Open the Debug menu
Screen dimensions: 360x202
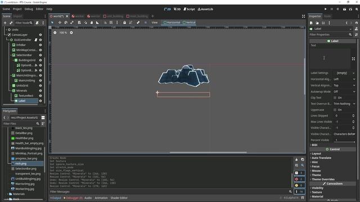tap(29, 9)
